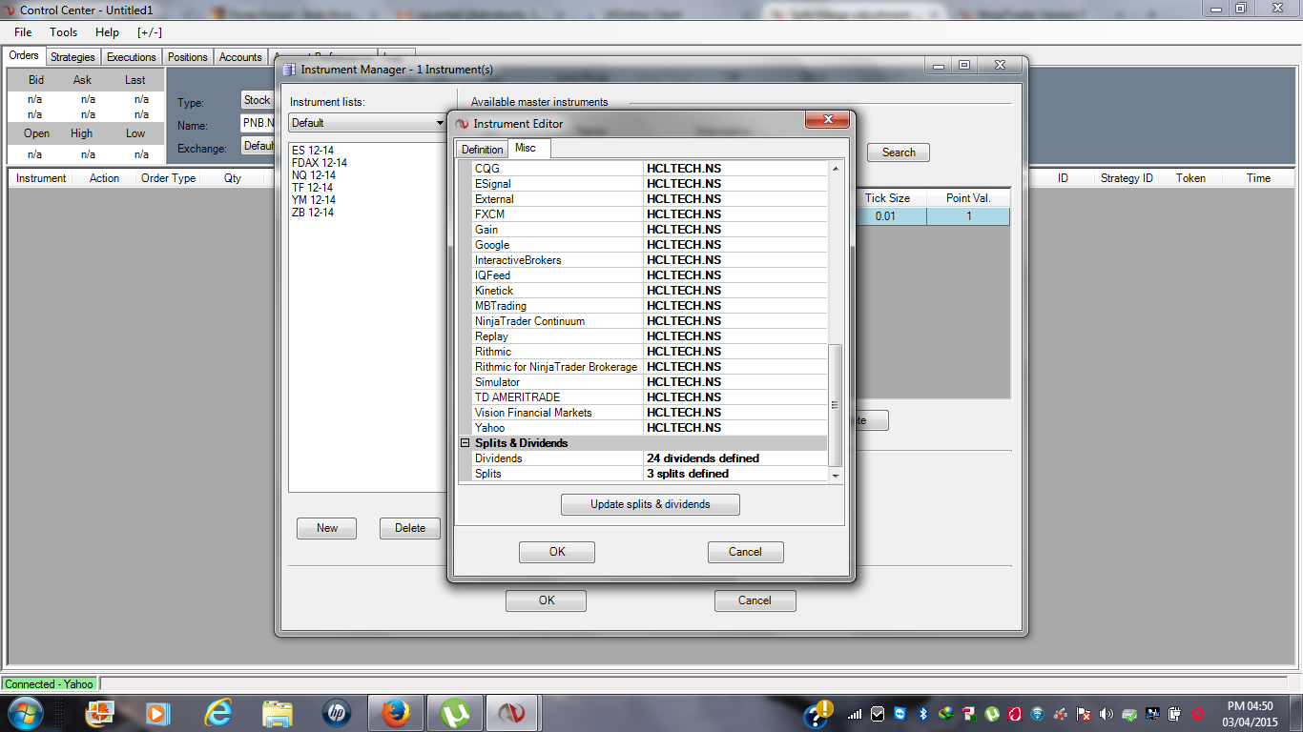Click the New instrument list button
The image size is (1303, 732).
coord(327,528)
